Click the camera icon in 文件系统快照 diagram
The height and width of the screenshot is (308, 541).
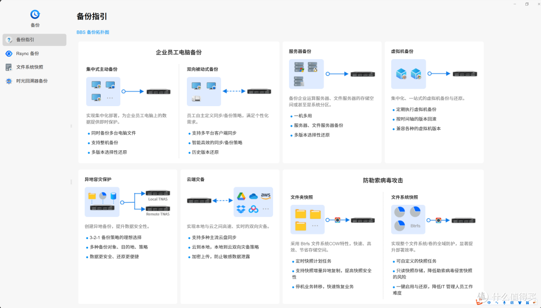tap(438, 220)
